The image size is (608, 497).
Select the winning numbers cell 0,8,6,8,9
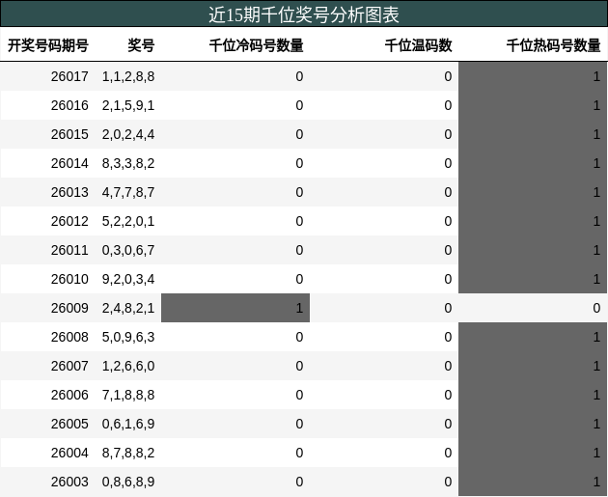pos(128,482)
